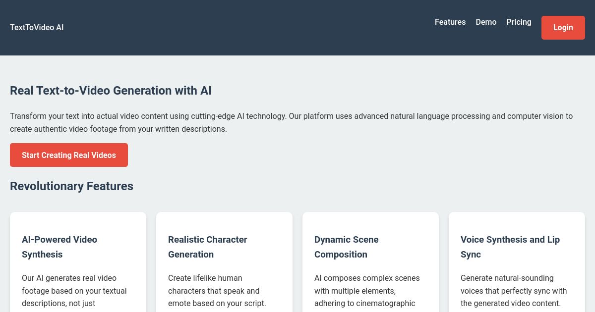Open the Features navigation link
595x312 pixels.
coord(450,22)
